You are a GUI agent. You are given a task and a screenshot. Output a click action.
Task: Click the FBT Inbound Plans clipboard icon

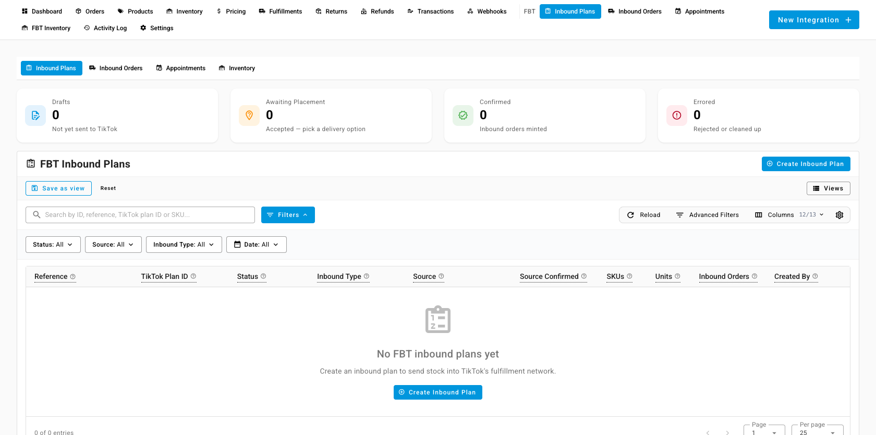31,164
